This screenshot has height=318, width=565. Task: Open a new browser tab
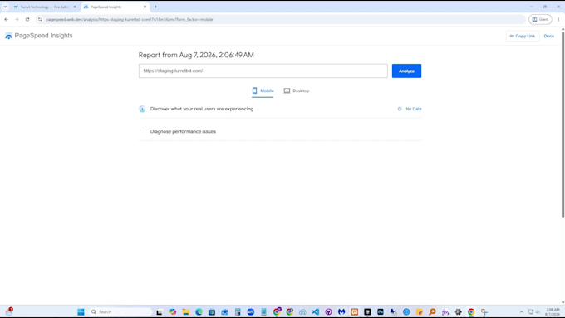click(x=155, y=7)
